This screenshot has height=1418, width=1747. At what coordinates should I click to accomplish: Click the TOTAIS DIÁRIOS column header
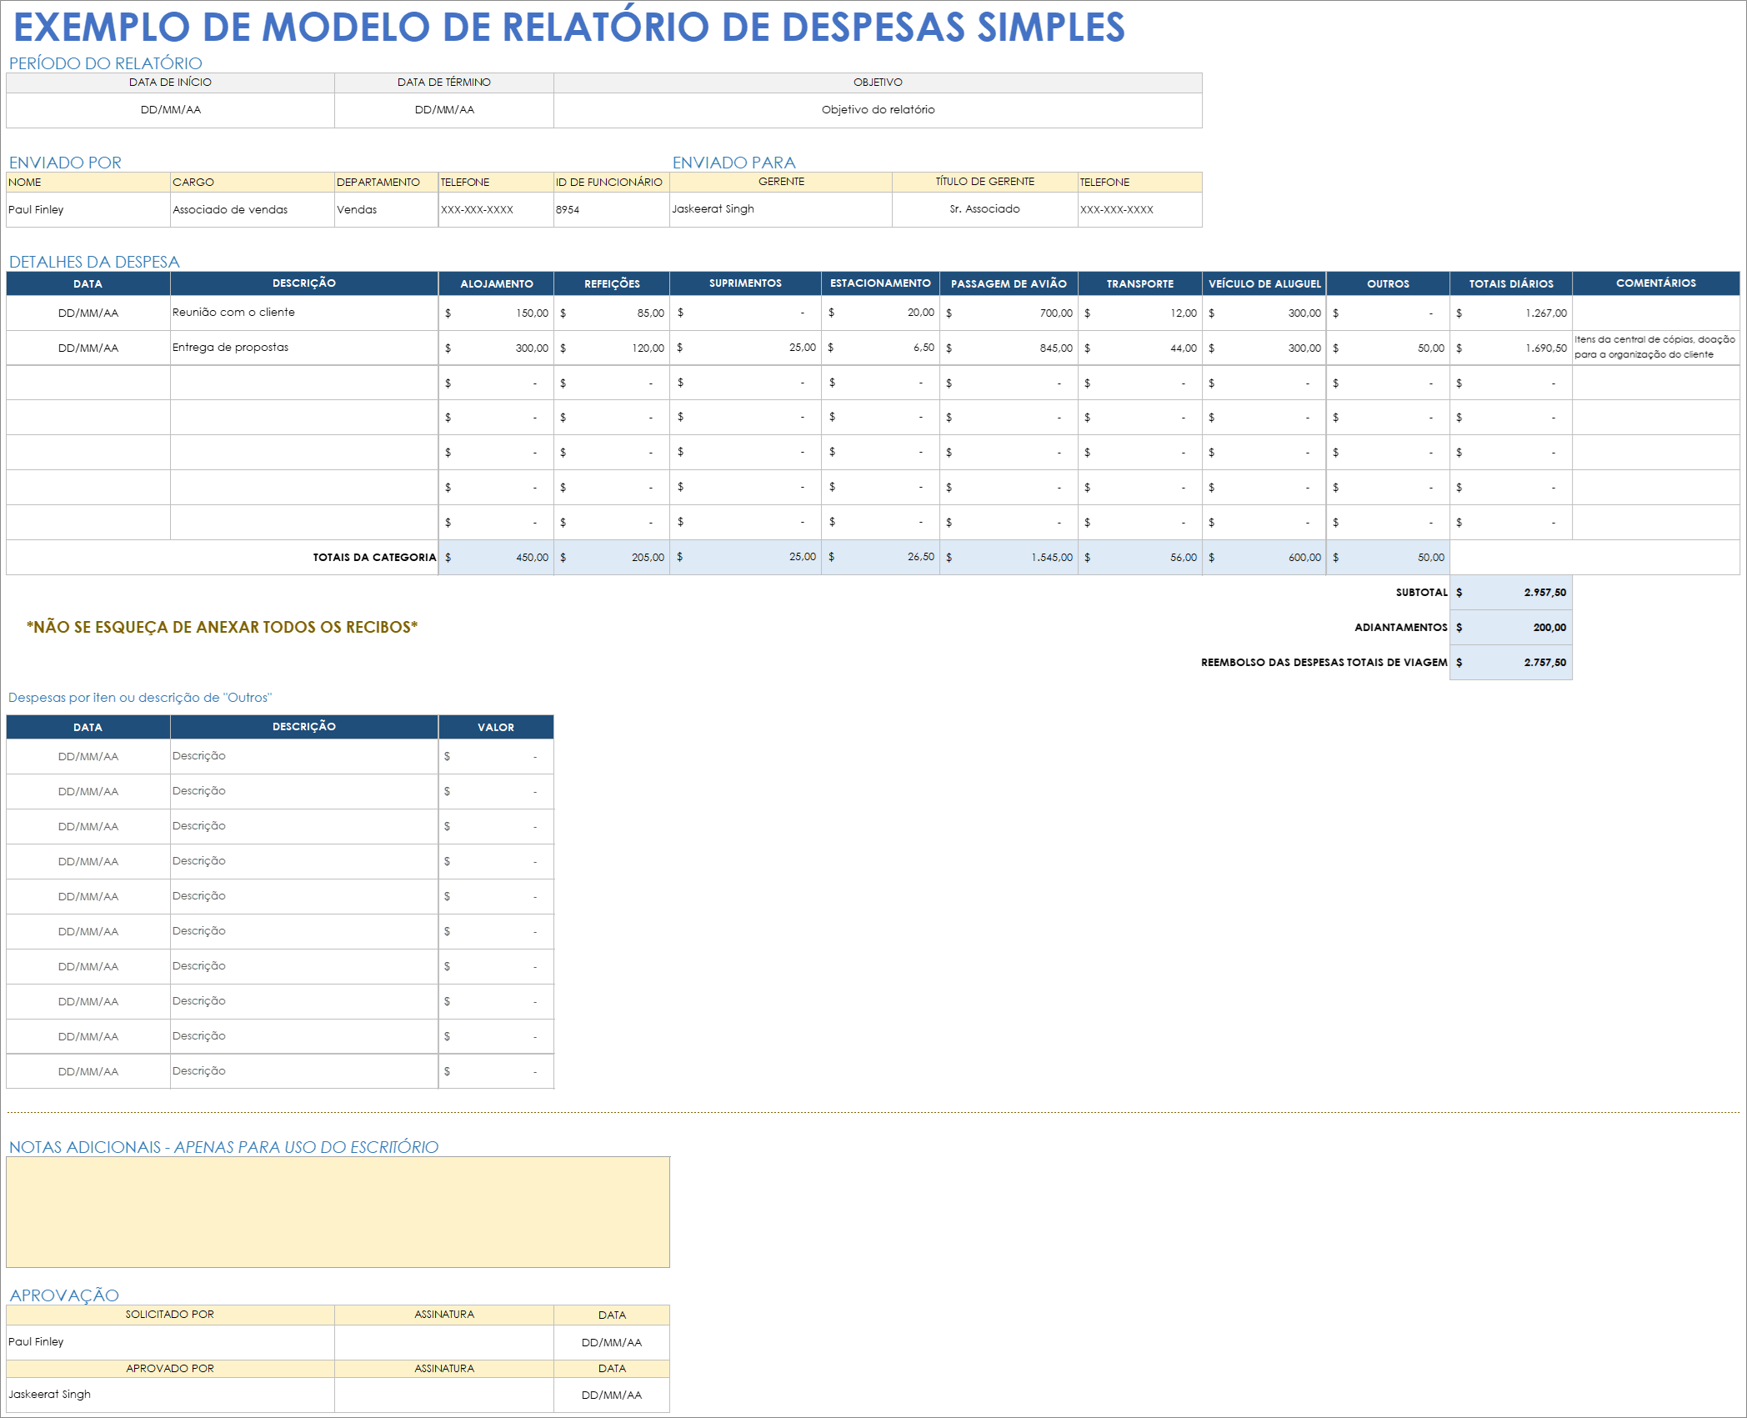coord(1511,283)
